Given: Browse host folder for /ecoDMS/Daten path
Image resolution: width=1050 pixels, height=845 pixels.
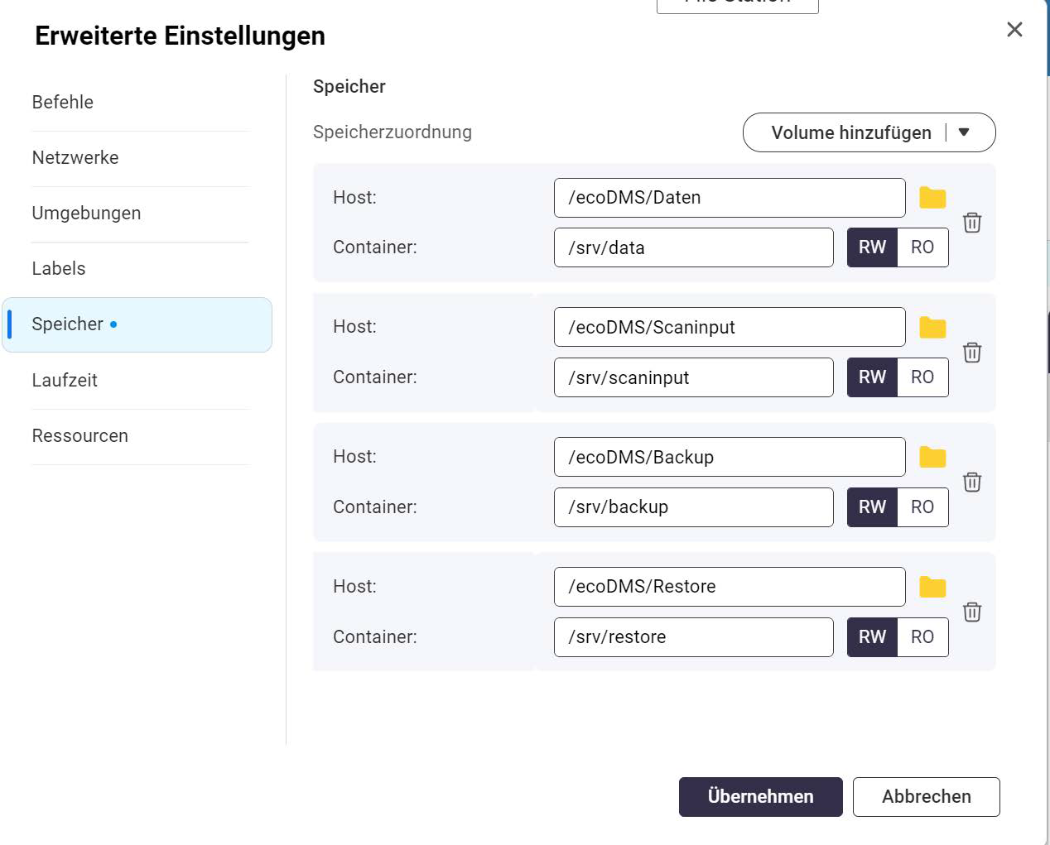Looking at the screenshot, I should [932, 198].
